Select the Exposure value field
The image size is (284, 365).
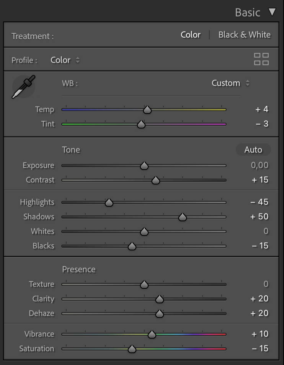pos(260,165)
